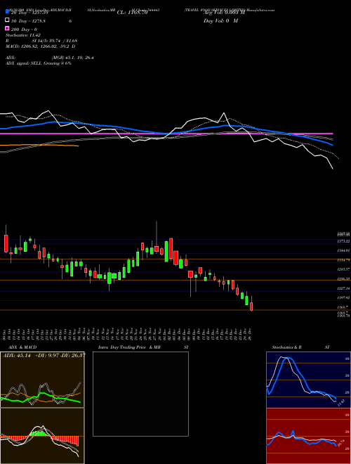Viewport: 351px width, 464px height.
Task: Click the '(MGR) 45.1, 10, 26.4' ADX values
Action: (73, 58)
